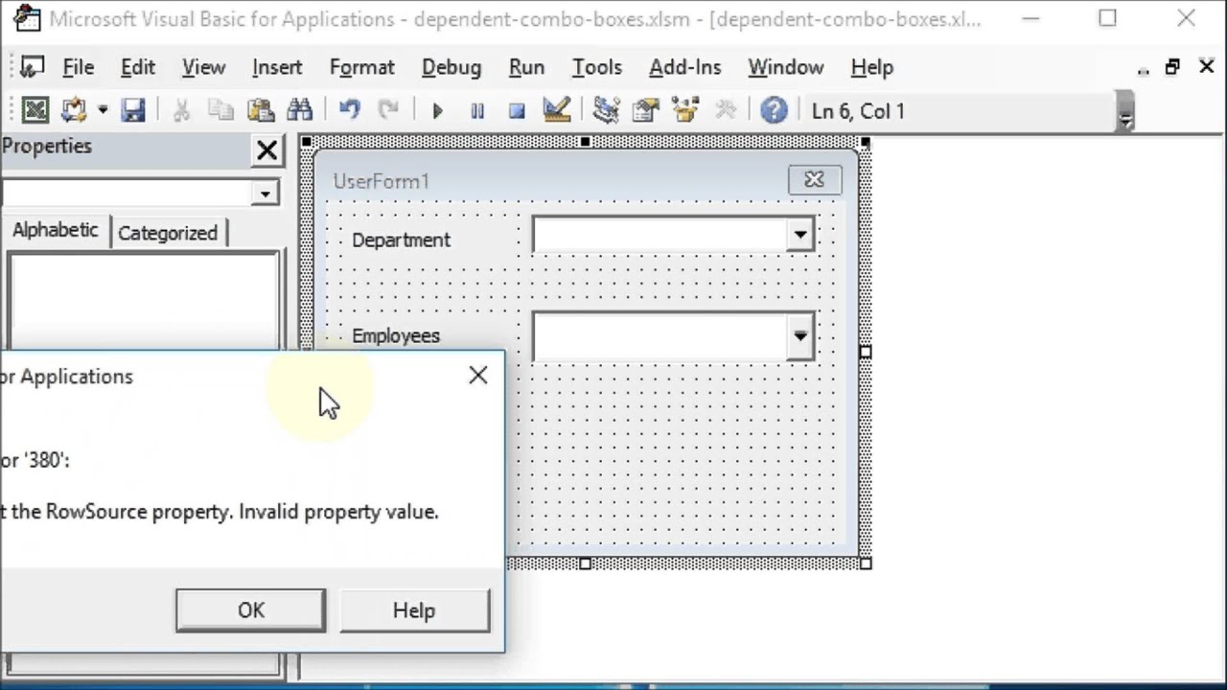
Task: Select the Employees label on UserForm1
Action: pos(396,335)
